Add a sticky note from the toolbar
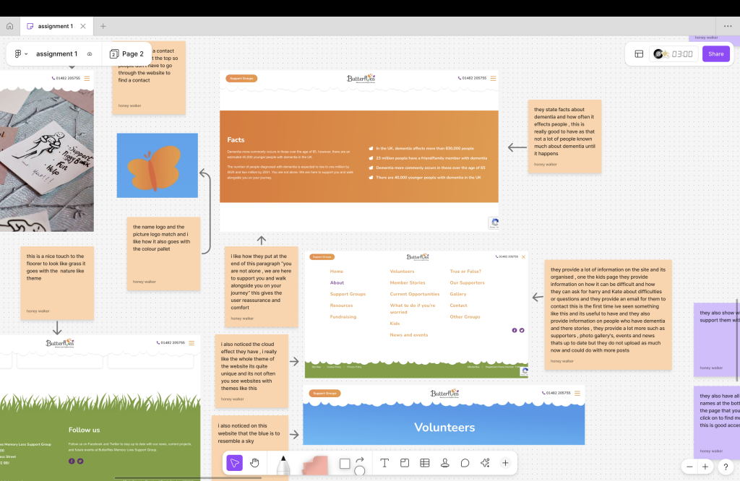 (315, 465)
